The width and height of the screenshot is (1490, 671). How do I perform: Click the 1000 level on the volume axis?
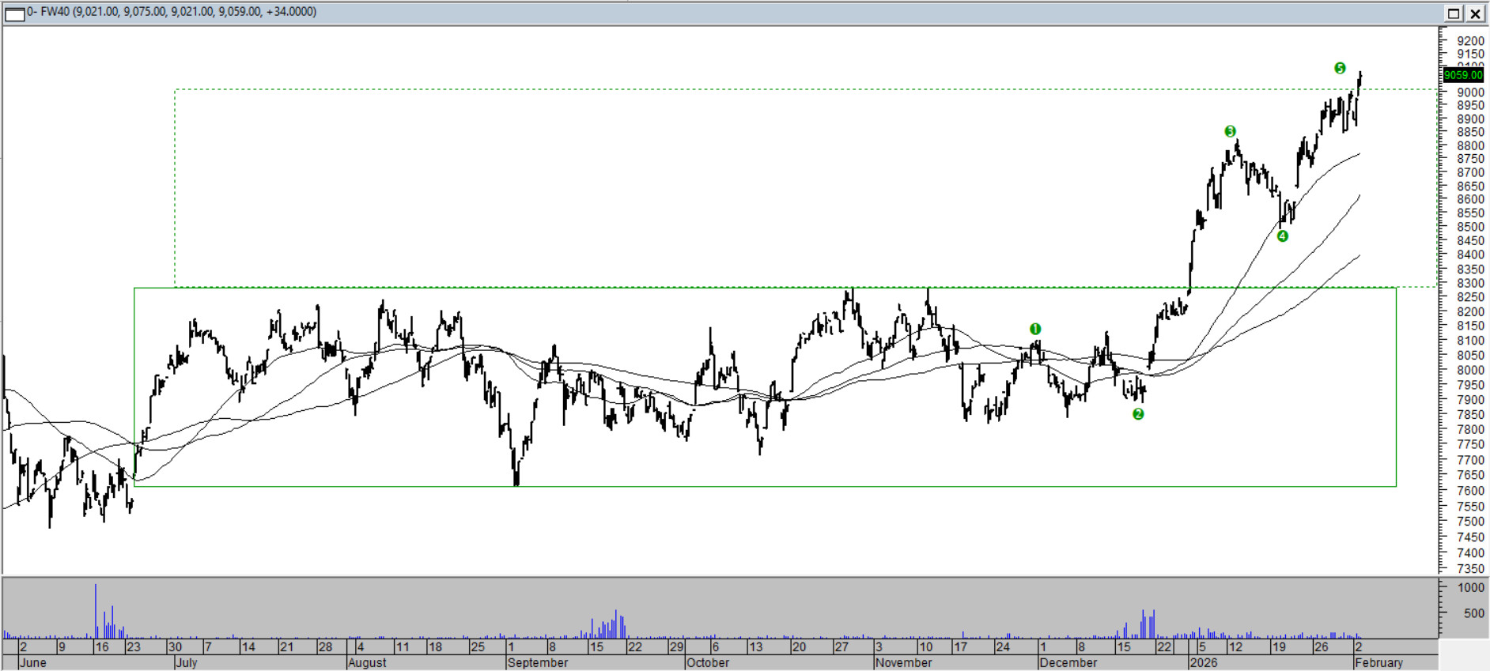[x=1471, y=588]
